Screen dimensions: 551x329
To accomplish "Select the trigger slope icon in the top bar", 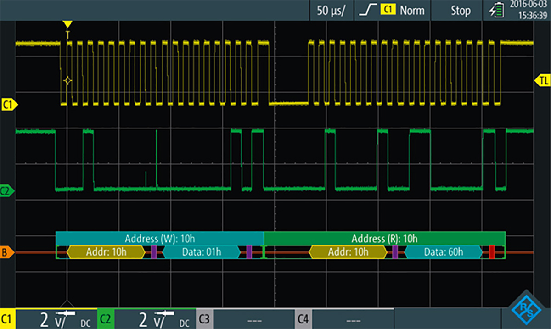I will pyautogui.click(x=367, y=11).
